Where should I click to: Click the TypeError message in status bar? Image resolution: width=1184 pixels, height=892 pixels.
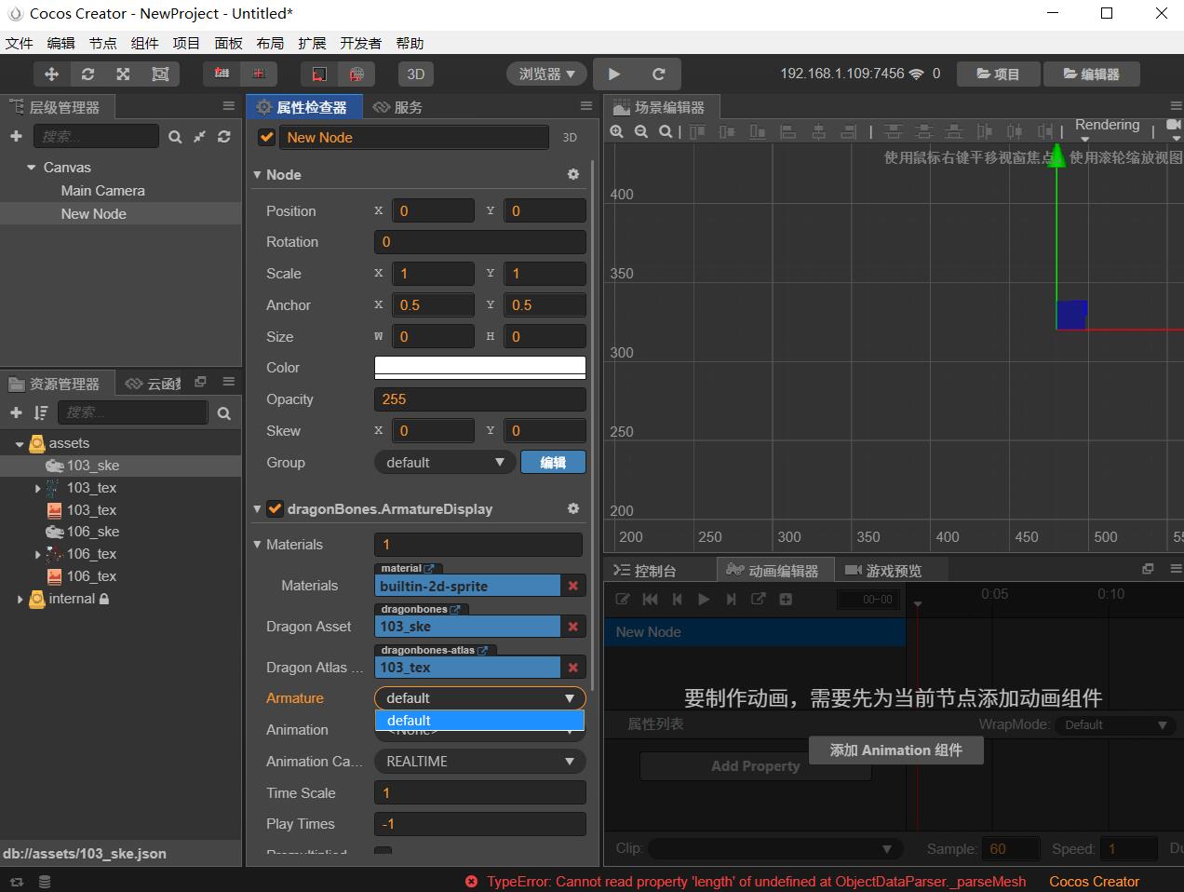click(756, 882)
